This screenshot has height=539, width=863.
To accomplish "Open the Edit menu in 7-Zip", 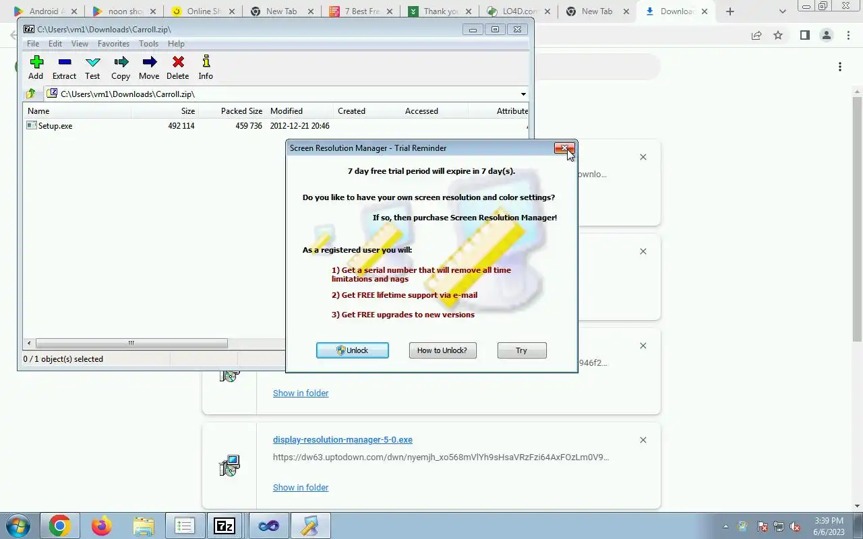I will pos(55,44).
